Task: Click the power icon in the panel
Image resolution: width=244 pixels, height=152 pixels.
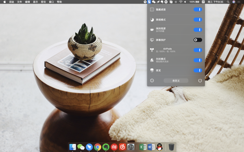Action: [x=200, y=81]
